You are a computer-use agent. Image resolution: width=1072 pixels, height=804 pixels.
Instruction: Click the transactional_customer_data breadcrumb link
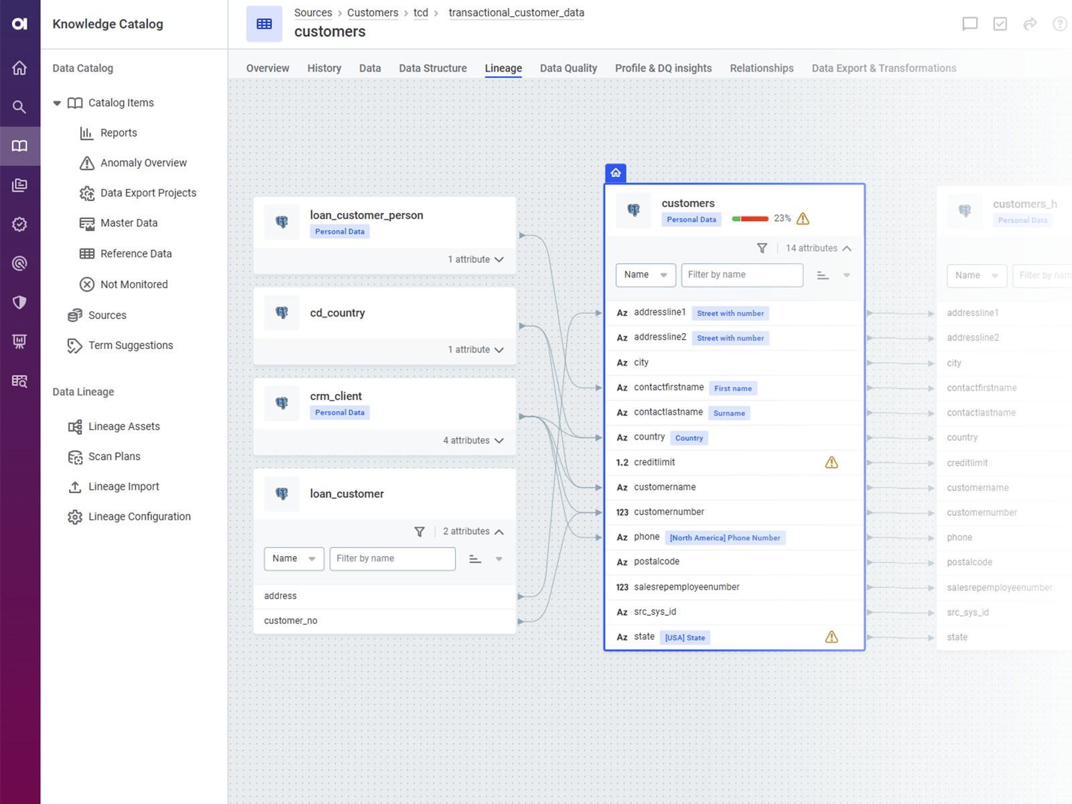(516, 13)
